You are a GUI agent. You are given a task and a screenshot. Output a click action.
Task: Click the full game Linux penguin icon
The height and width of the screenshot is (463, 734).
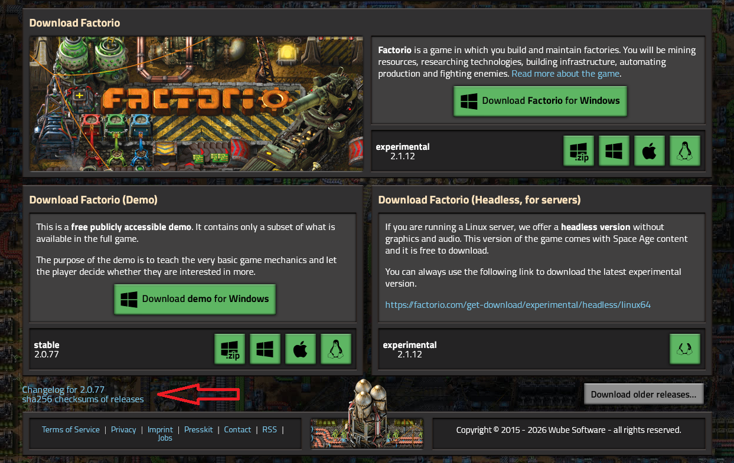pyautogui.click(x=685, y=151)
